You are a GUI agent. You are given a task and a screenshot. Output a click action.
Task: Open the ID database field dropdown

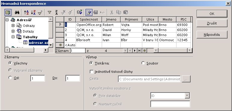click(x=187, y=96)
